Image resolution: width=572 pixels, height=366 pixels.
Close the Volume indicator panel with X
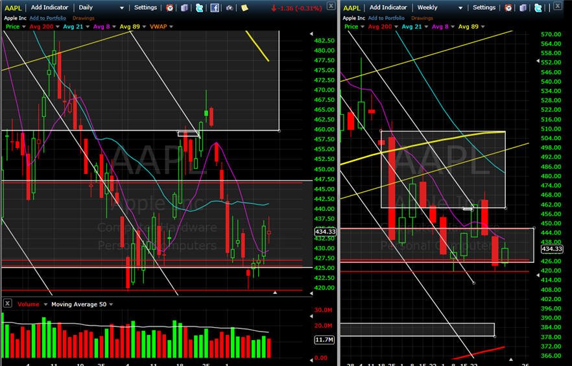(7, 303)
